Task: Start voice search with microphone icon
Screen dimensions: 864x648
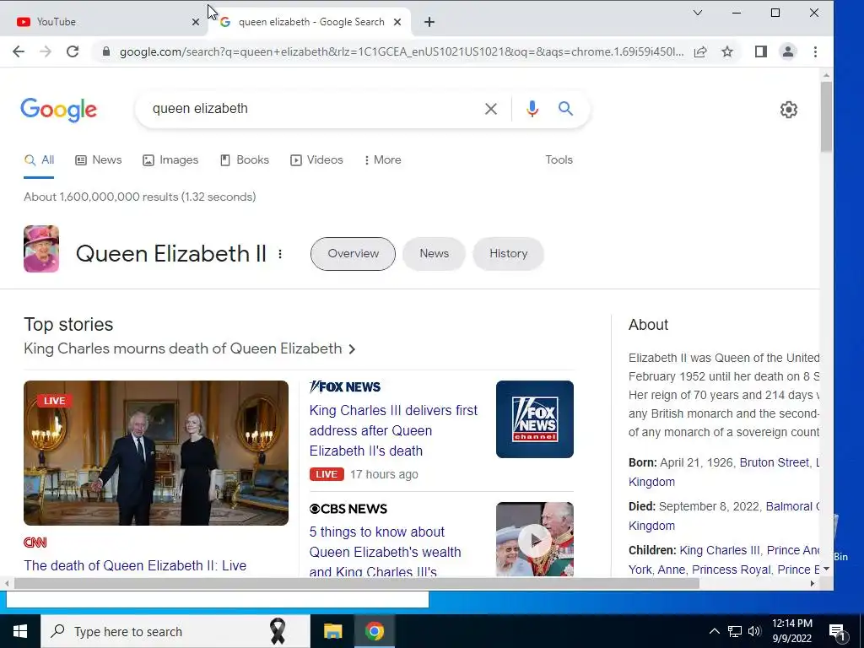Action: 532,109
